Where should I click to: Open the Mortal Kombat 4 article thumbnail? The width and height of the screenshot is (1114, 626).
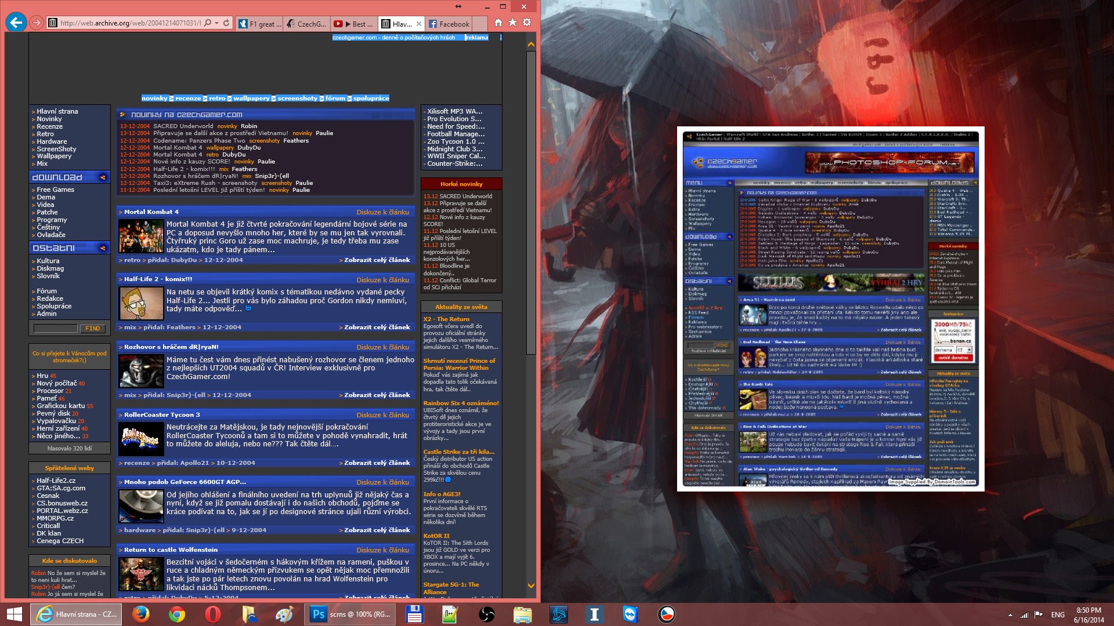click(142, 236)
